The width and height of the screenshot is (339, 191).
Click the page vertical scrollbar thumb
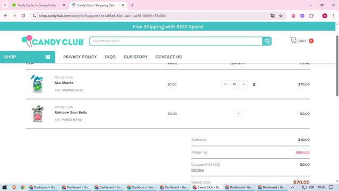pyautogui.click(x=337, y=66)
